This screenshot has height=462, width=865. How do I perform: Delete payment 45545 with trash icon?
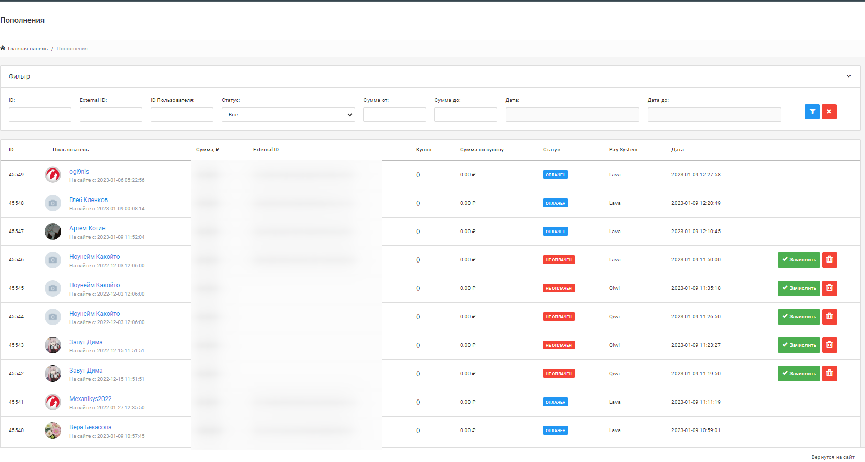[x=829, y=288]
